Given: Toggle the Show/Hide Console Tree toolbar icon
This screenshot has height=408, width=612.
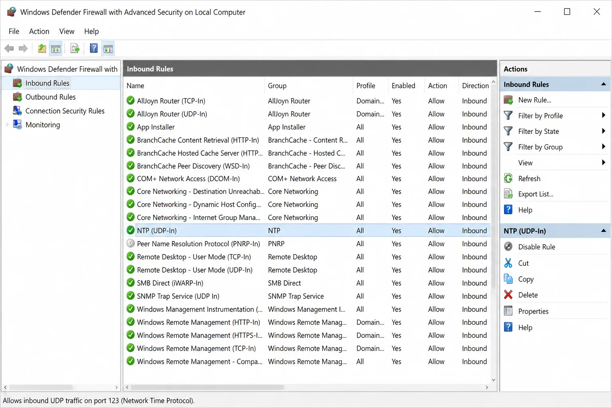Looking at the screenshot, I should pos(56,49).
